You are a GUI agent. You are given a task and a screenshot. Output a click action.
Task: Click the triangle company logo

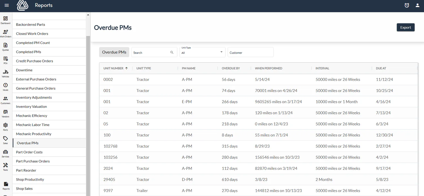point(22,5)
